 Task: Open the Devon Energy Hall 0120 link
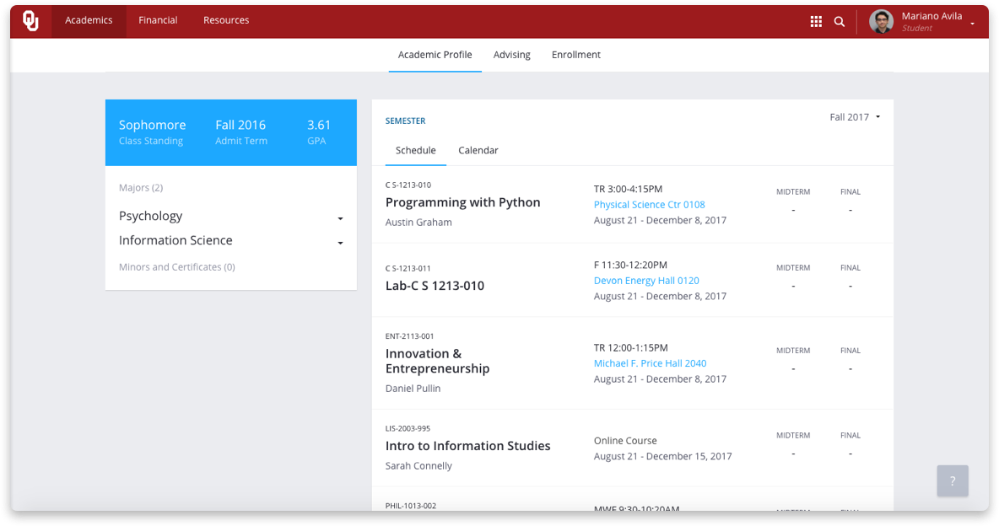[x=646, y=280]
